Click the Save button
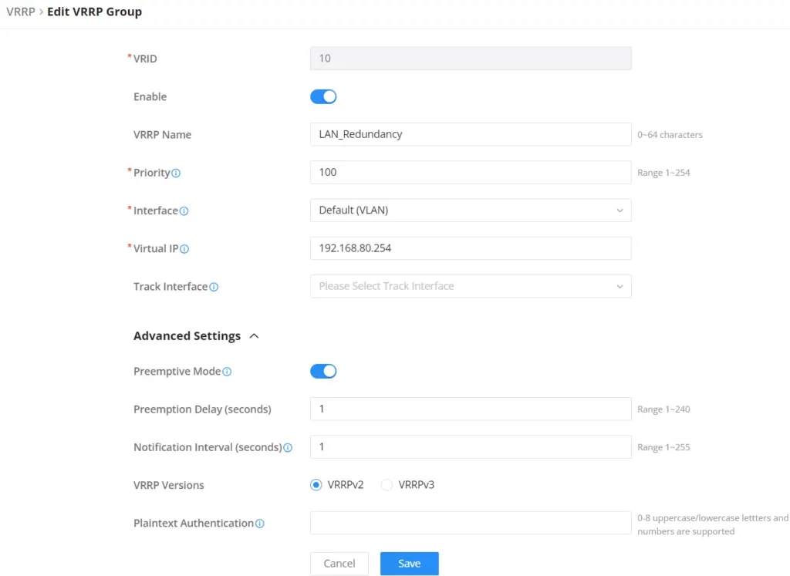The image size is (790, 576). [409, 564]
